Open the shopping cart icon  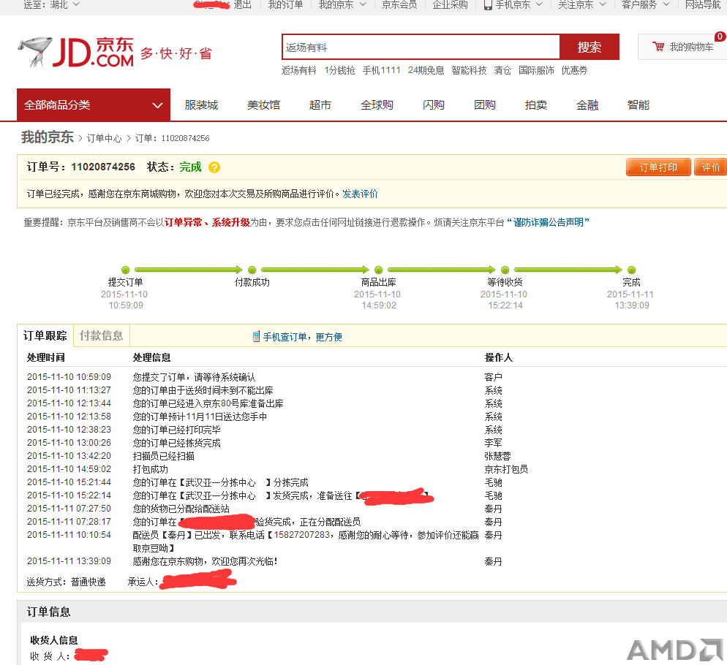click(658, 46)
